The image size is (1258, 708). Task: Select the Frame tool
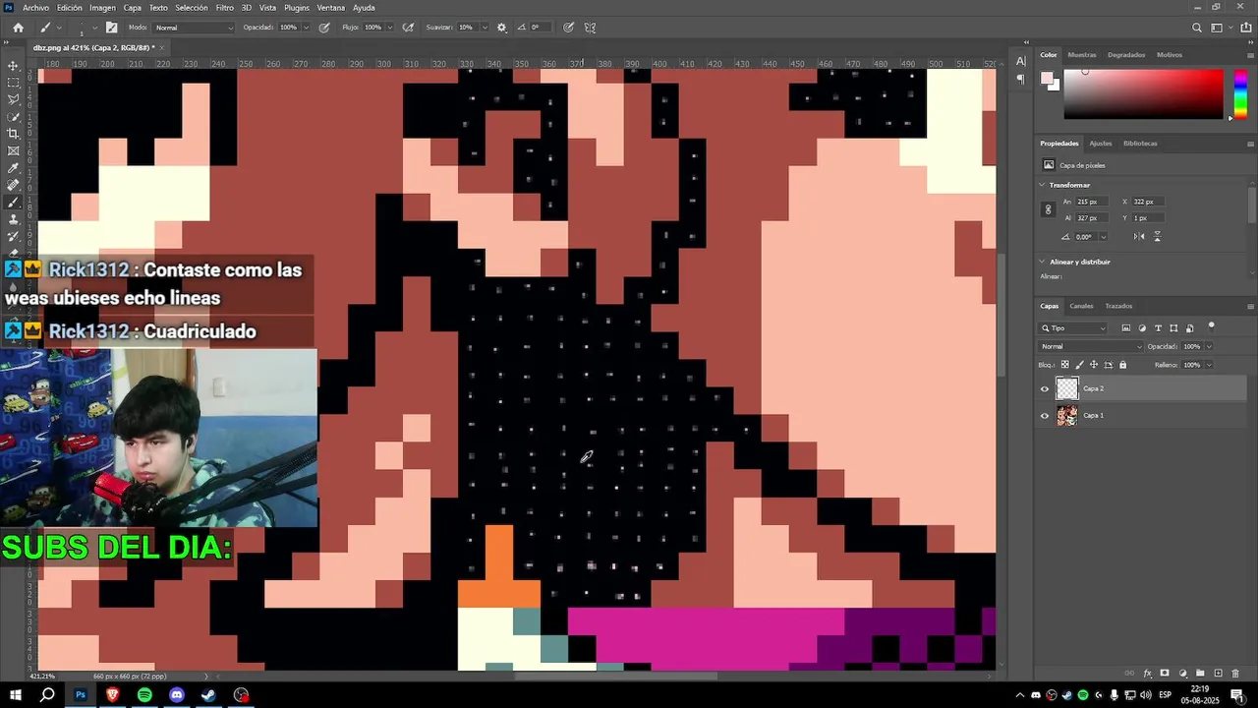coord(13,150)
